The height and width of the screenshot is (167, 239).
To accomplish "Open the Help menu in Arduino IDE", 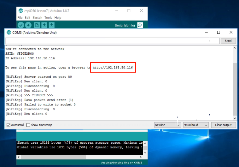I will [x=58, y=18].
